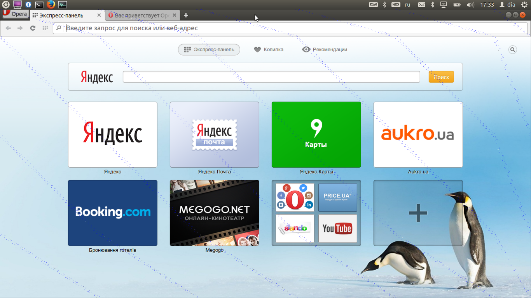
Task: Focus the Яндекс search input field
Action: click(x=271, y=77)
